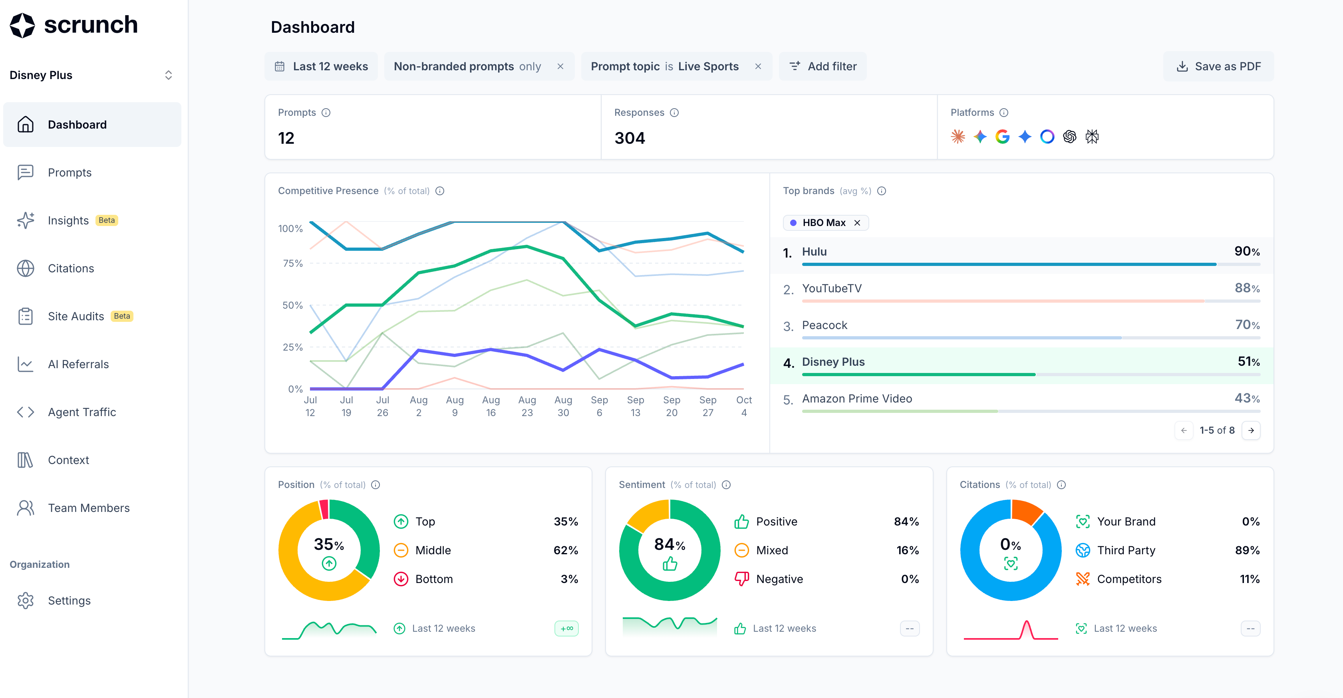Remove the Prompt topic Live Sports filter
Image resolution: width=1343 pixels, height=698 pixels.
point(758,66)
